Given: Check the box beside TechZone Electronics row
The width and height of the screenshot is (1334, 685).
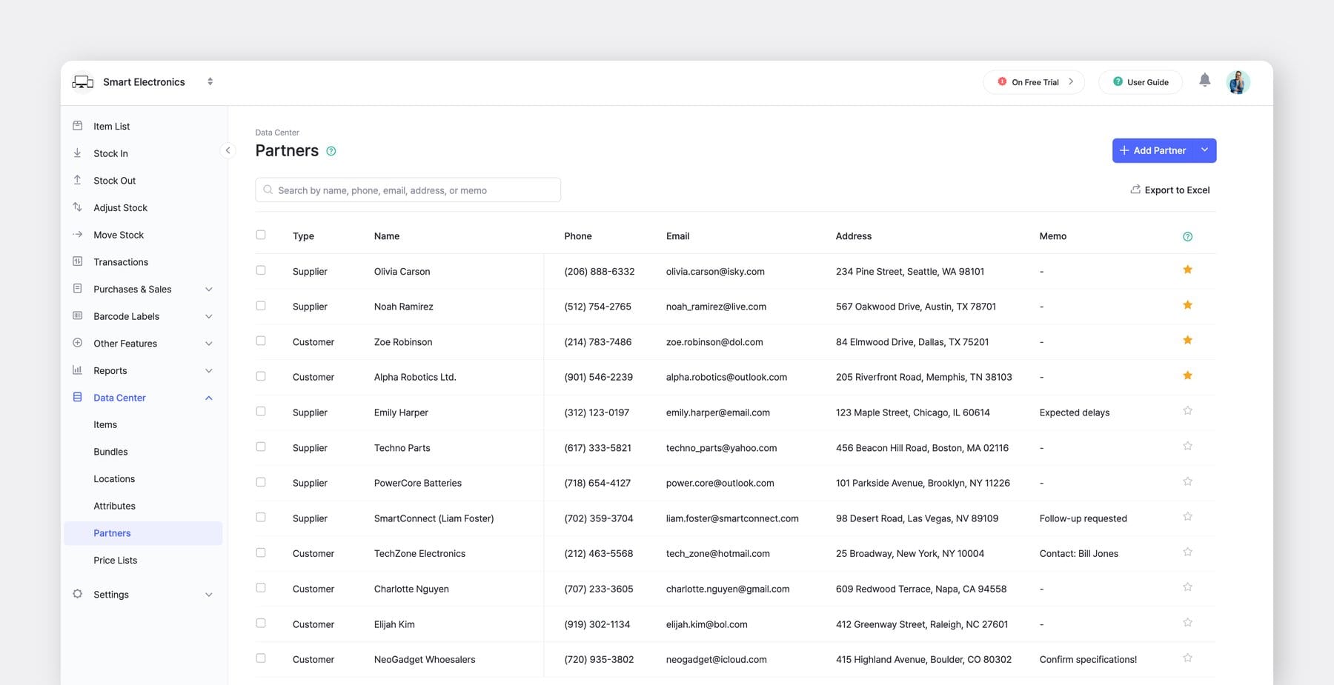Looking at the screenshot, I should [x=261, y=552].
